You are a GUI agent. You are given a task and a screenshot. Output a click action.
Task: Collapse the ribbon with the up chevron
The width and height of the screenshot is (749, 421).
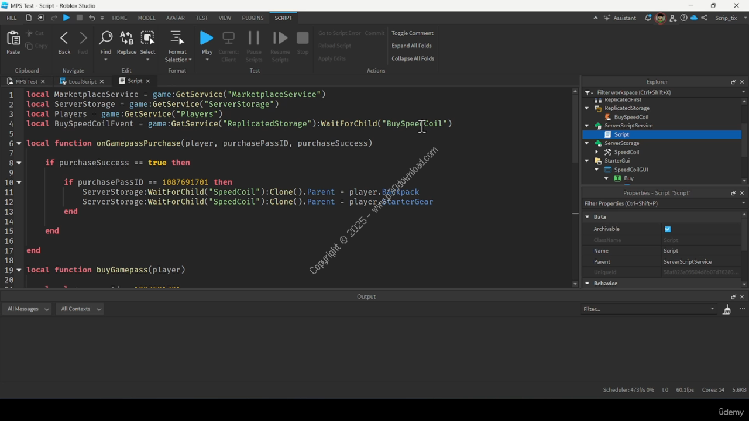pos(596,18)
